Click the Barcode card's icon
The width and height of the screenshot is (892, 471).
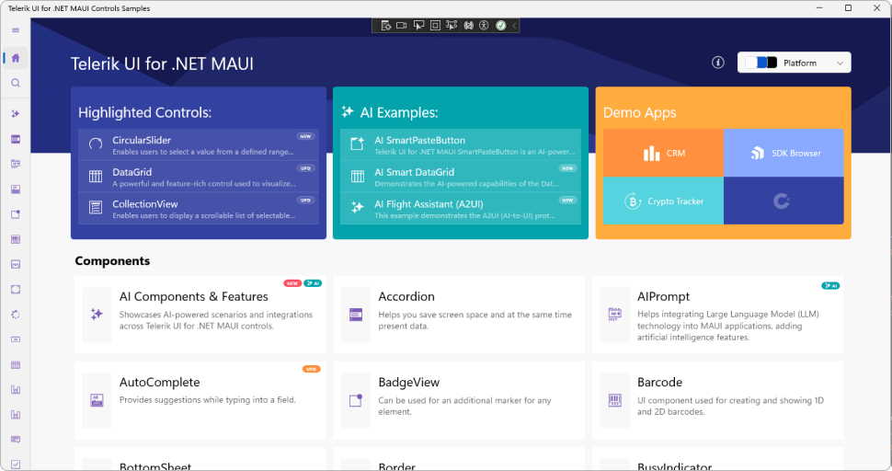click(615, 400)
